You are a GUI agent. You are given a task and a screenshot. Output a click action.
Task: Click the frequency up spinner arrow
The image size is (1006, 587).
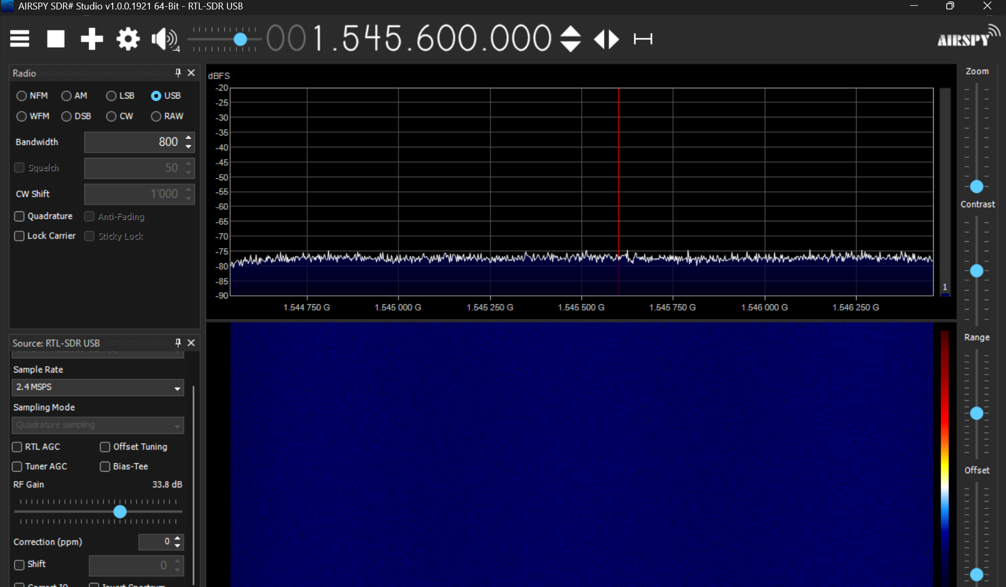[570, 33]
